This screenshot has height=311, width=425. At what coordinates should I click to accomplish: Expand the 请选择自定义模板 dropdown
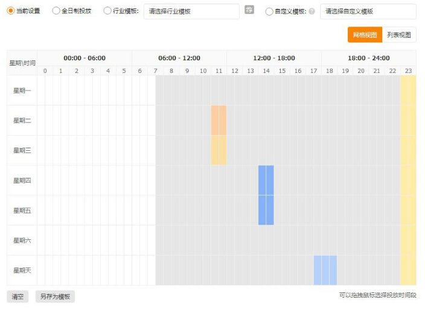tap(368, 11)
